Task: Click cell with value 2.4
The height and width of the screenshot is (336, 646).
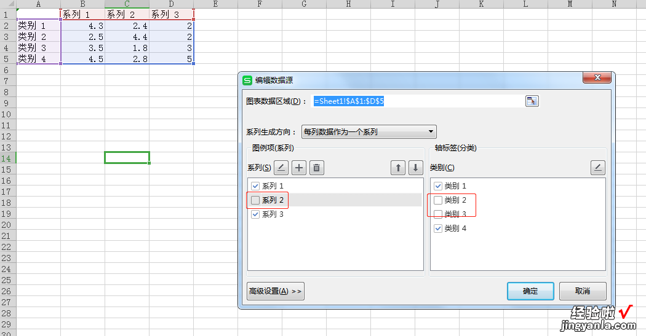Action: (x=127, y=26)
